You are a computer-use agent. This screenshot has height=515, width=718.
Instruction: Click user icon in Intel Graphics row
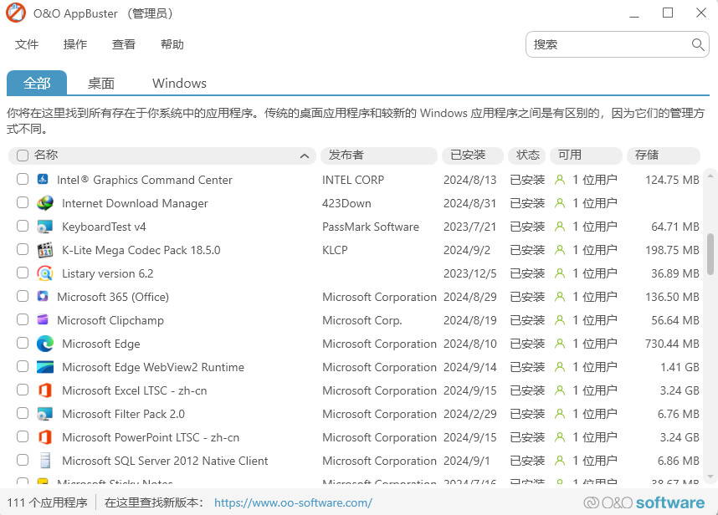(x=560, y=180)
